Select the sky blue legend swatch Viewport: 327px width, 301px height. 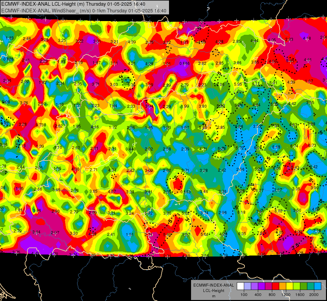[x=318, y=286]
